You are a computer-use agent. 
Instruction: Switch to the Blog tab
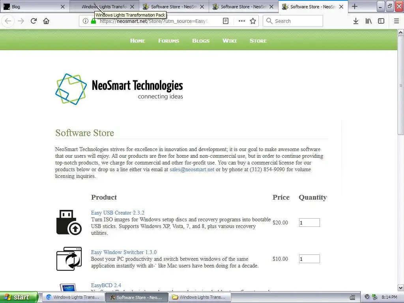click(35, 7)
